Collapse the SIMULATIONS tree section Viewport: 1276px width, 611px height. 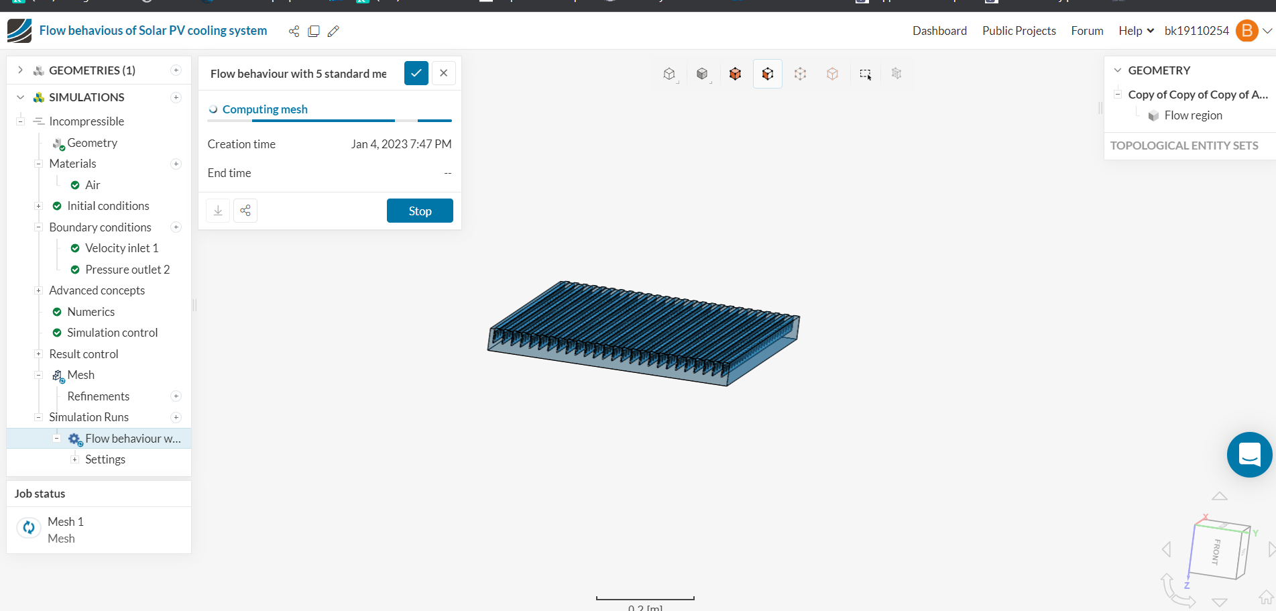19,97
